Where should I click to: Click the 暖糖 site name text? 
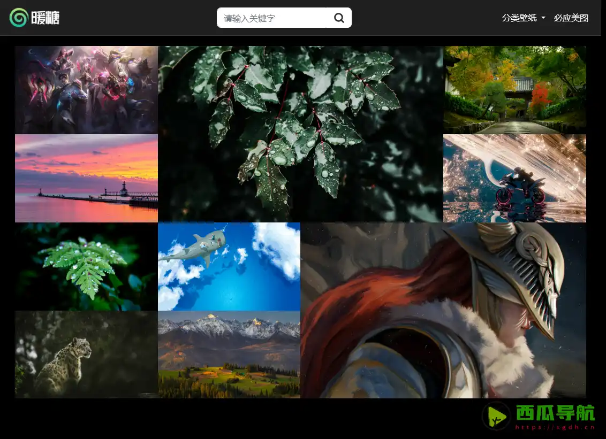point(46,18)
